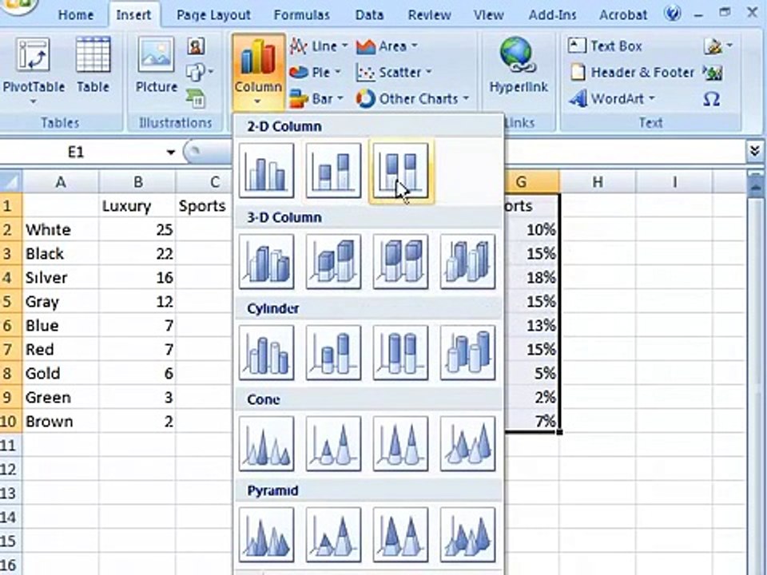Select the Clustered Cone chart

click(x=266, y=443)
